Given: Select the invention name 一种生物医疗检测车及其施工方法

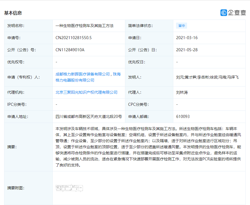Looking at the screenshot, I should 84,26.
